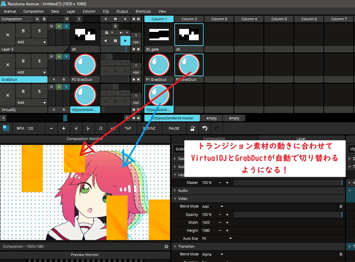This screenshot has width=355, height=262.
Task: Bypass the VirtualDJ layer
Action: pyautogui.click(x=23, y=91)
